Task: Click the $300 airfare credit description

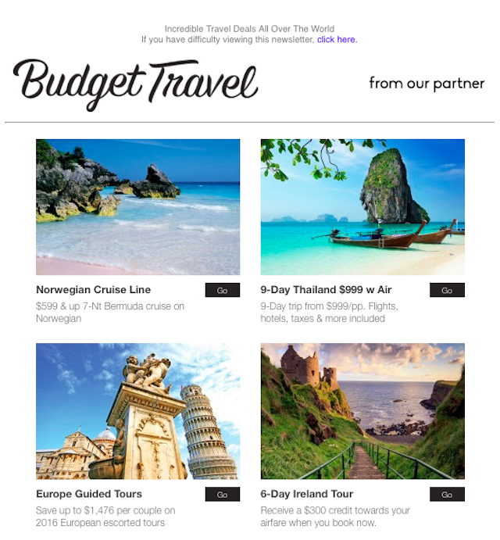Action: [335, 517]
